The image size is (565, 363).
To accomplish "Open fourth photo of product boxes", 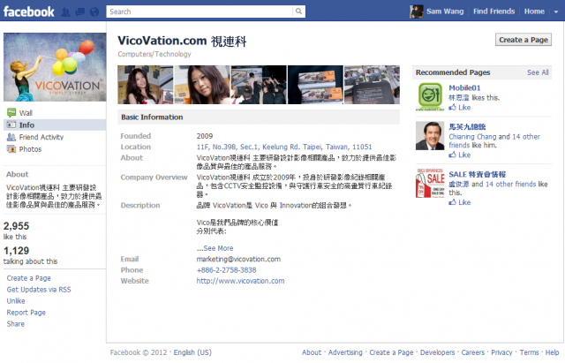I will click(315, 85).
